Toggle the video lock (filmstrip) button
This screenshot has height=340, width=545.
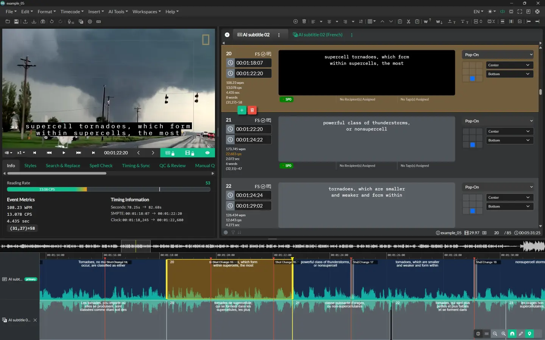point(189,153)
